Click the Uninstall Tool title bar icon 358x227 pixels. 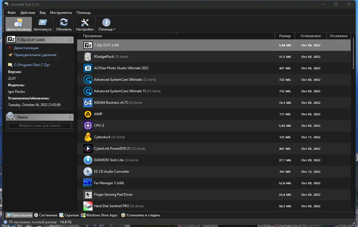click(7, 4)
